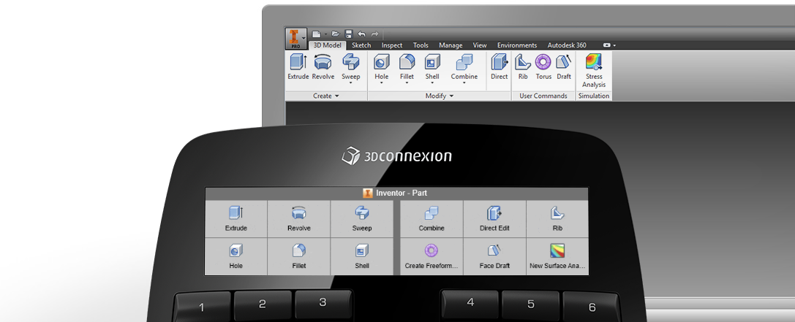Image resolution: width=795 pixels, height=322 pixels.
Task: Push physical button 1 on the device
Action: click(x=202, y=307)
